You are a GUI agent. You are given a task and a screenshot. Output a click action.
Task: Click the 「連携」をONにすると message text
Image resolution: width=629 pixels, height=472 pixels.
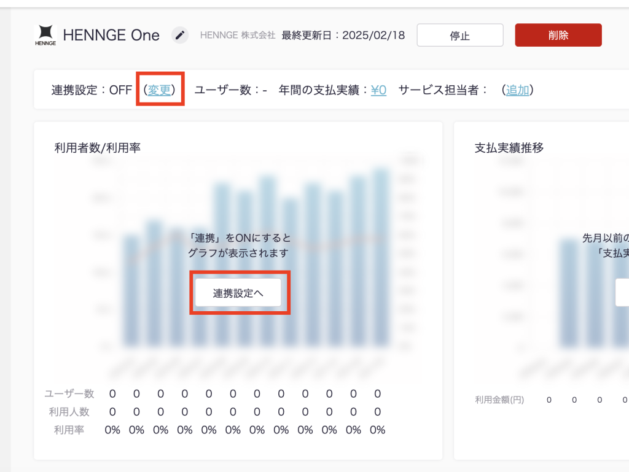tap(239, 238)
